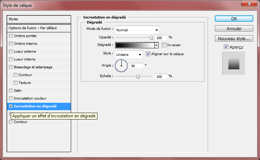Open the gradient picker dropdown arrow
This screenshot has height=160, width=260.
[156, 45]
